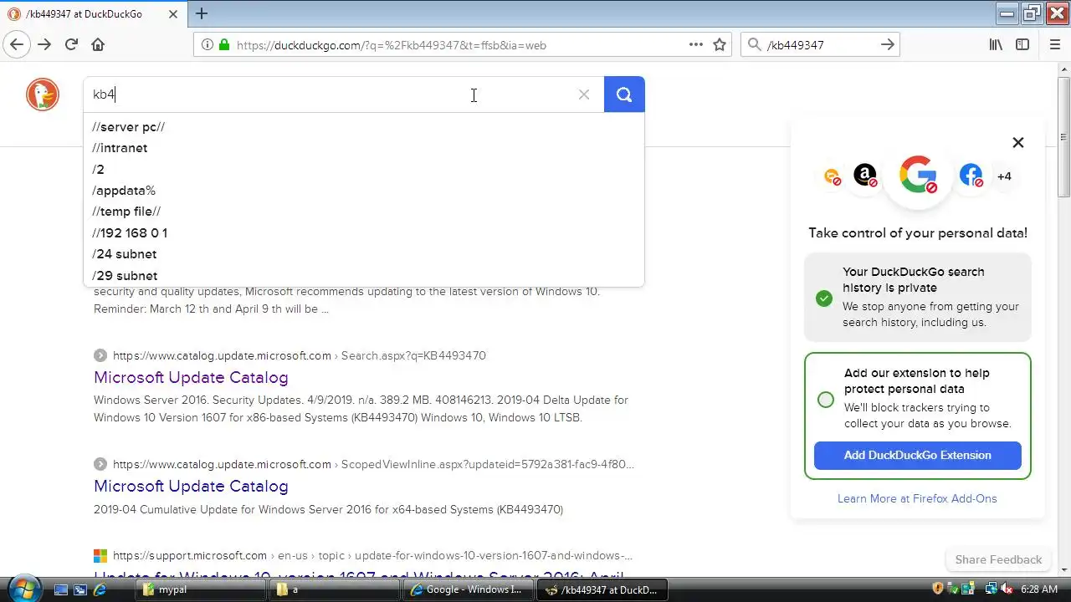1071x602 pixels.
Task: Click the Switch windows quick launch icon
Action: pyautogui.click(x=80, y=589)
